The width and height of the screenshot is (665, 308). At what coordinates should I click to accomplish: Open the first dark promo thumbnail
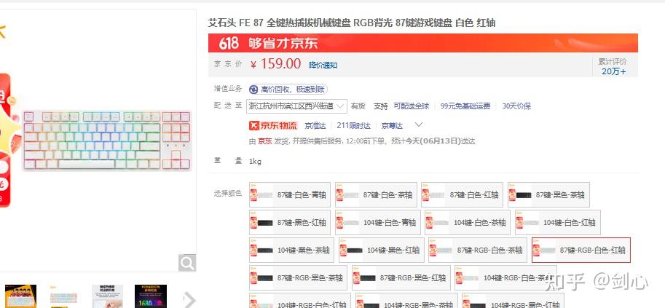coord(21,296)
